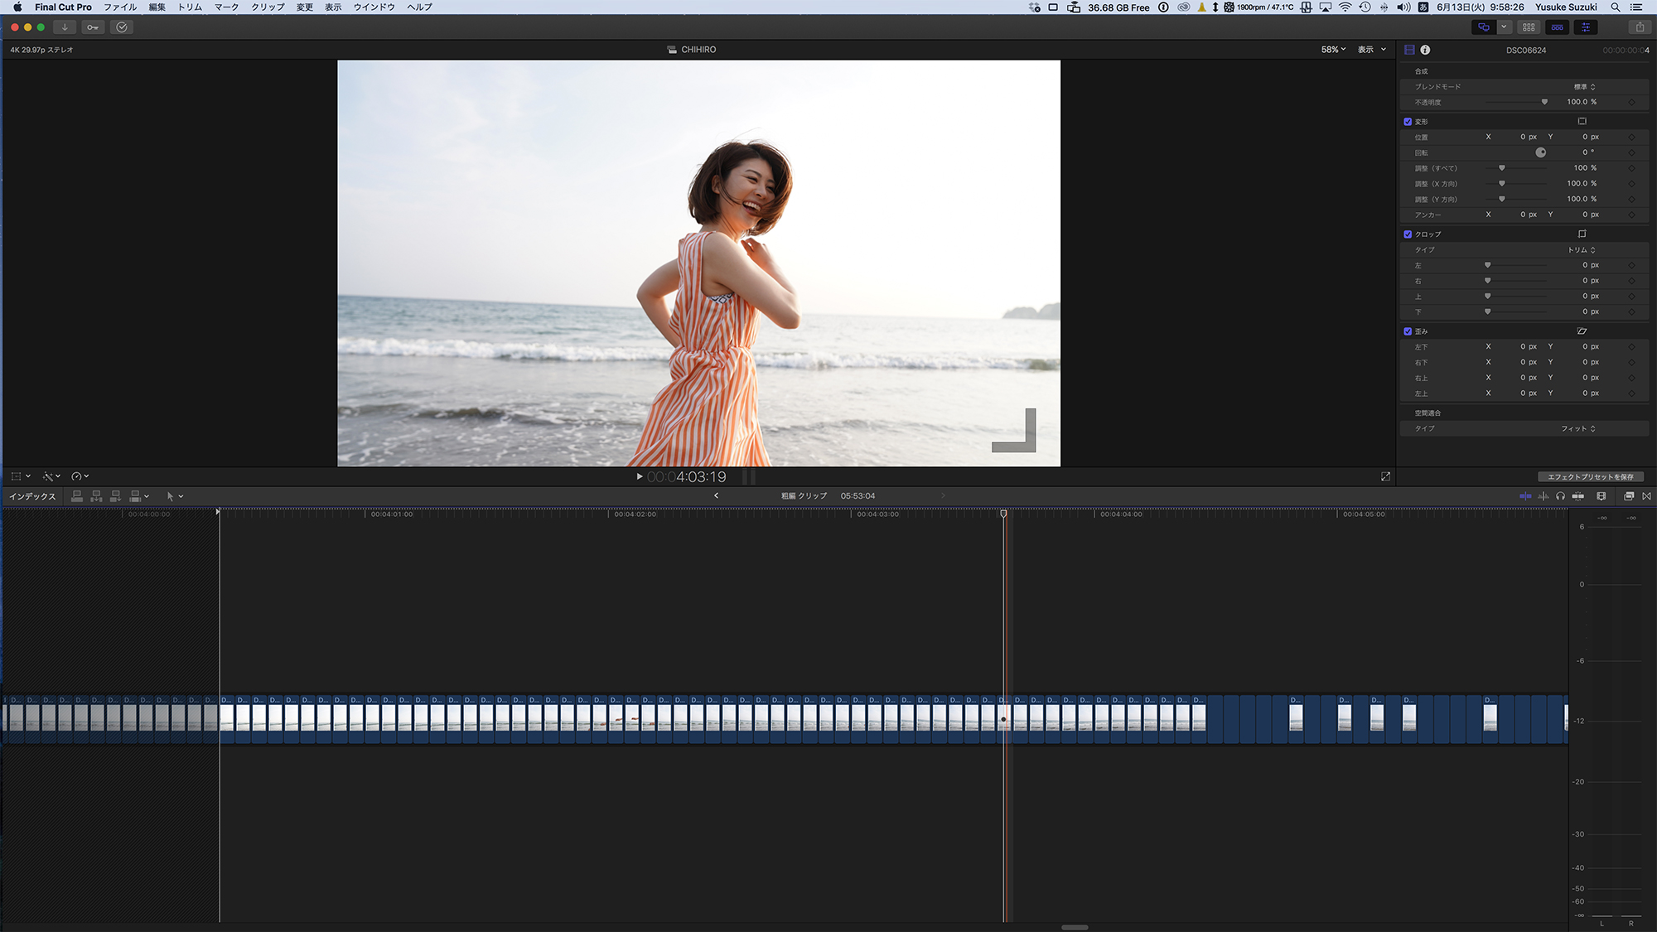Click the solo clips headphone icon

pos(1561,496)
